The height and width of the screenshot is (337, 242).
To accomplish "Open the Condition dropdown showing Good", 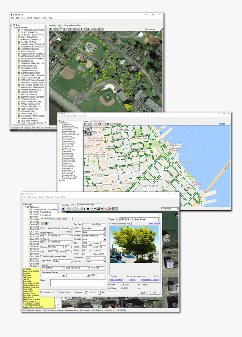I will coord(104,232).
